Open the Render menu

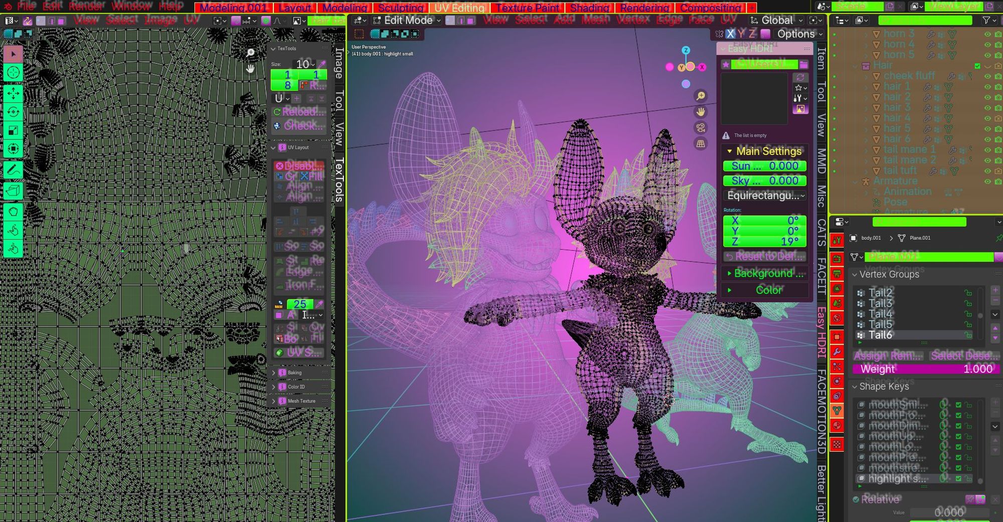[85, 6]
